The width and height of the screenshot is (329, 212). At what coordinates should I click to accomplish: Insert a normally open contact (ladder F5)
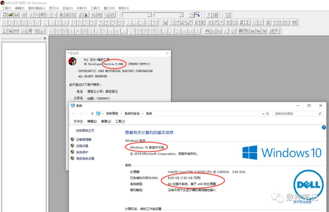click(x=5, y=23)
